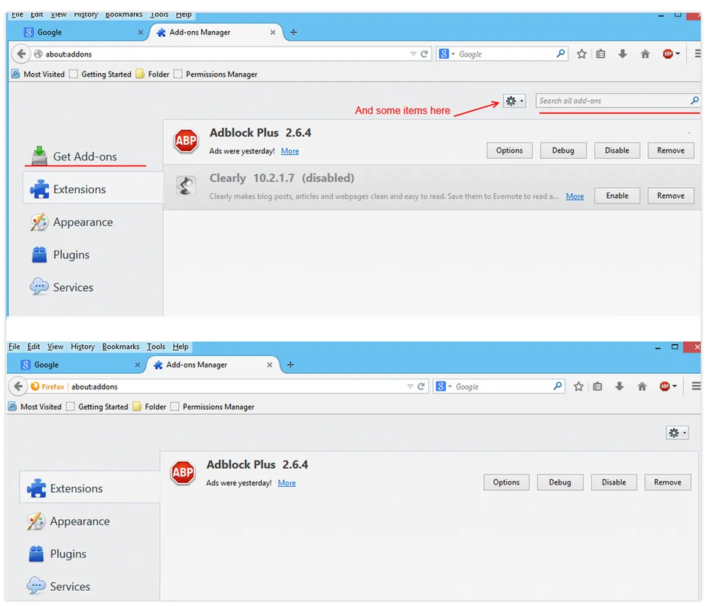The width and height of the screenshot is (716, 606).
Task: Close Add-ons Manager tab in window without Clearly
Action: click(269, 364)
